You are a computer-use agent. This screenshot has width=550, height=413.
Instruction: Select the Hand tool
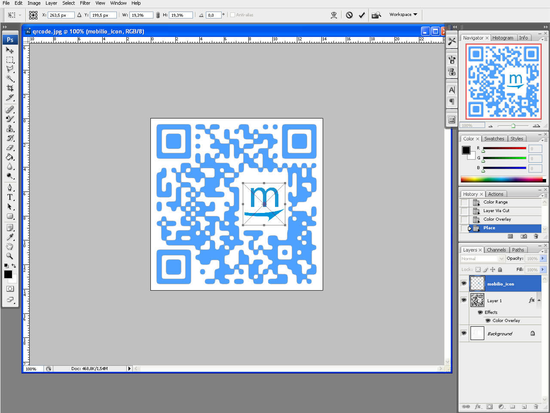[x=10, y=246]
